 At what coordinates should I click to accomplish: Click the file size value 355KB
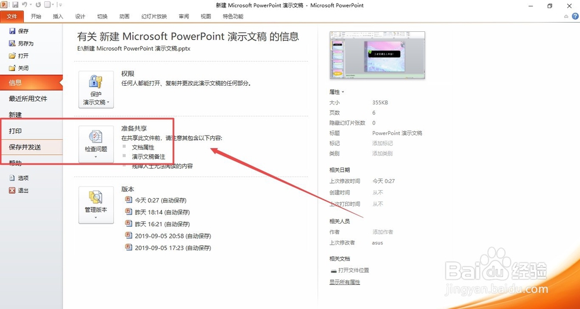380,103
